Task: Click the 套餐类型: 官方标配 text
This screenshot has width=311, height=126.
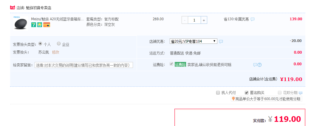Action: pyautogui.click(x=102, y=19)
